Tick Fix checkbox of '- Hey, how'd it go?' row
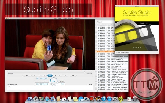The height and width of the screenshot is (103, 165). pyautogui.click(x=96, y=66)
